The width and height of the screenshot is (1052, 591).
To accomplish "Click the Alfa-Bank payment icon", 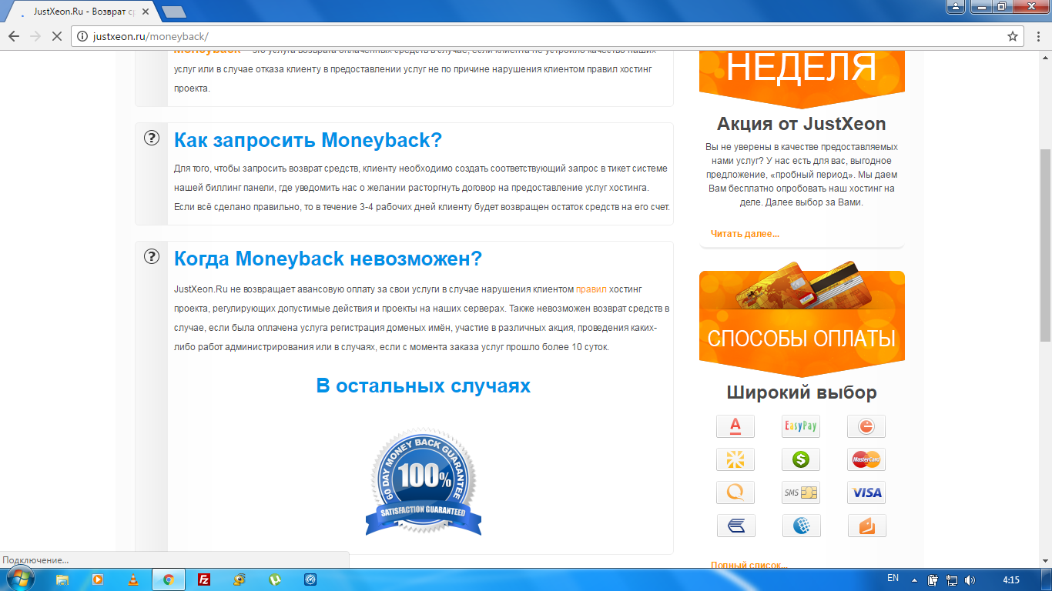I will [x=735, y=426].
